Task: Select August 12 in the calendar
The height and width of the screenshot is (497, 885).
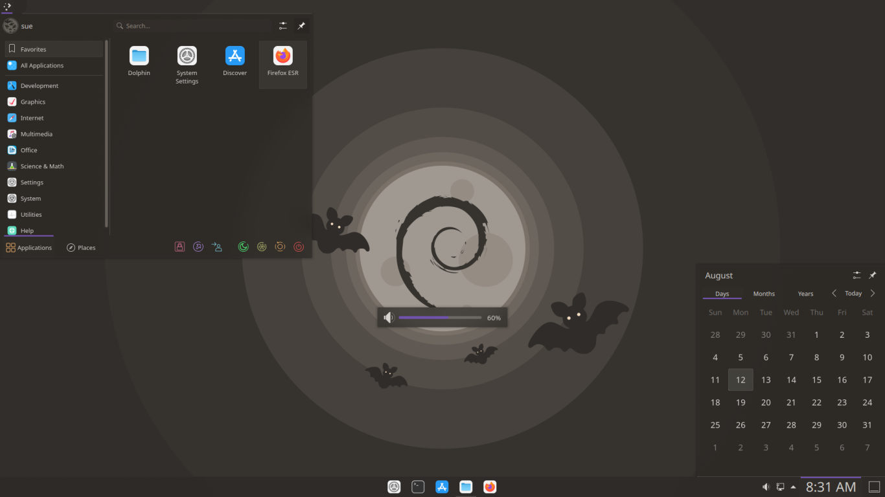Action: tap(741, 380)
